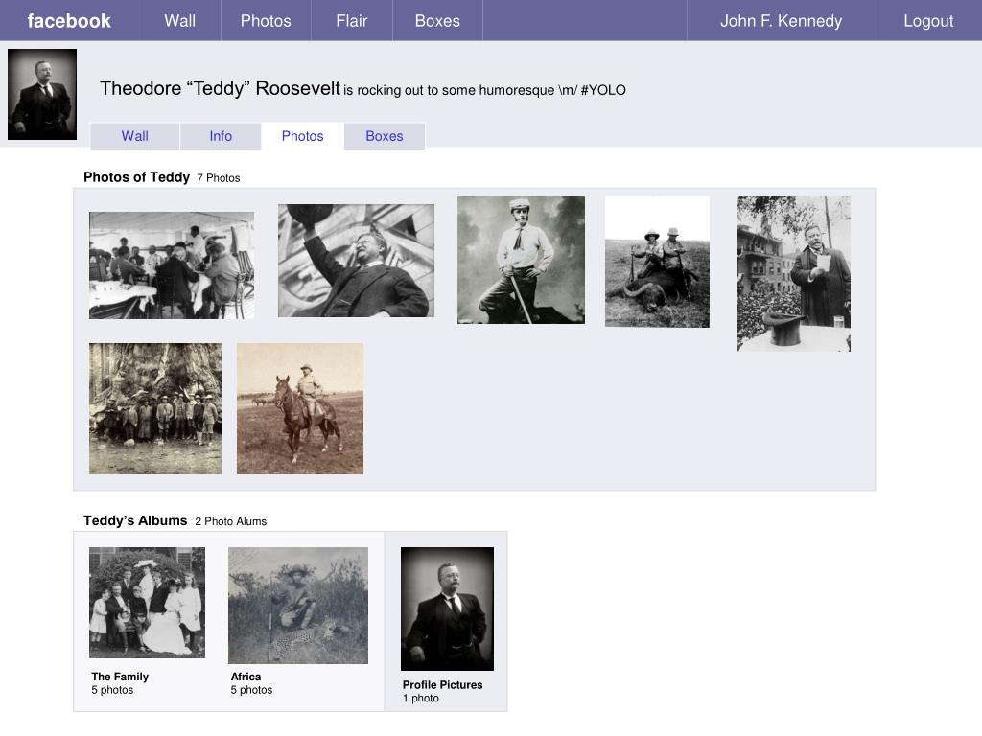Screen dimensions: 982x736
Task: Open the photo of Teddy waving his hat
Action: 356,261
